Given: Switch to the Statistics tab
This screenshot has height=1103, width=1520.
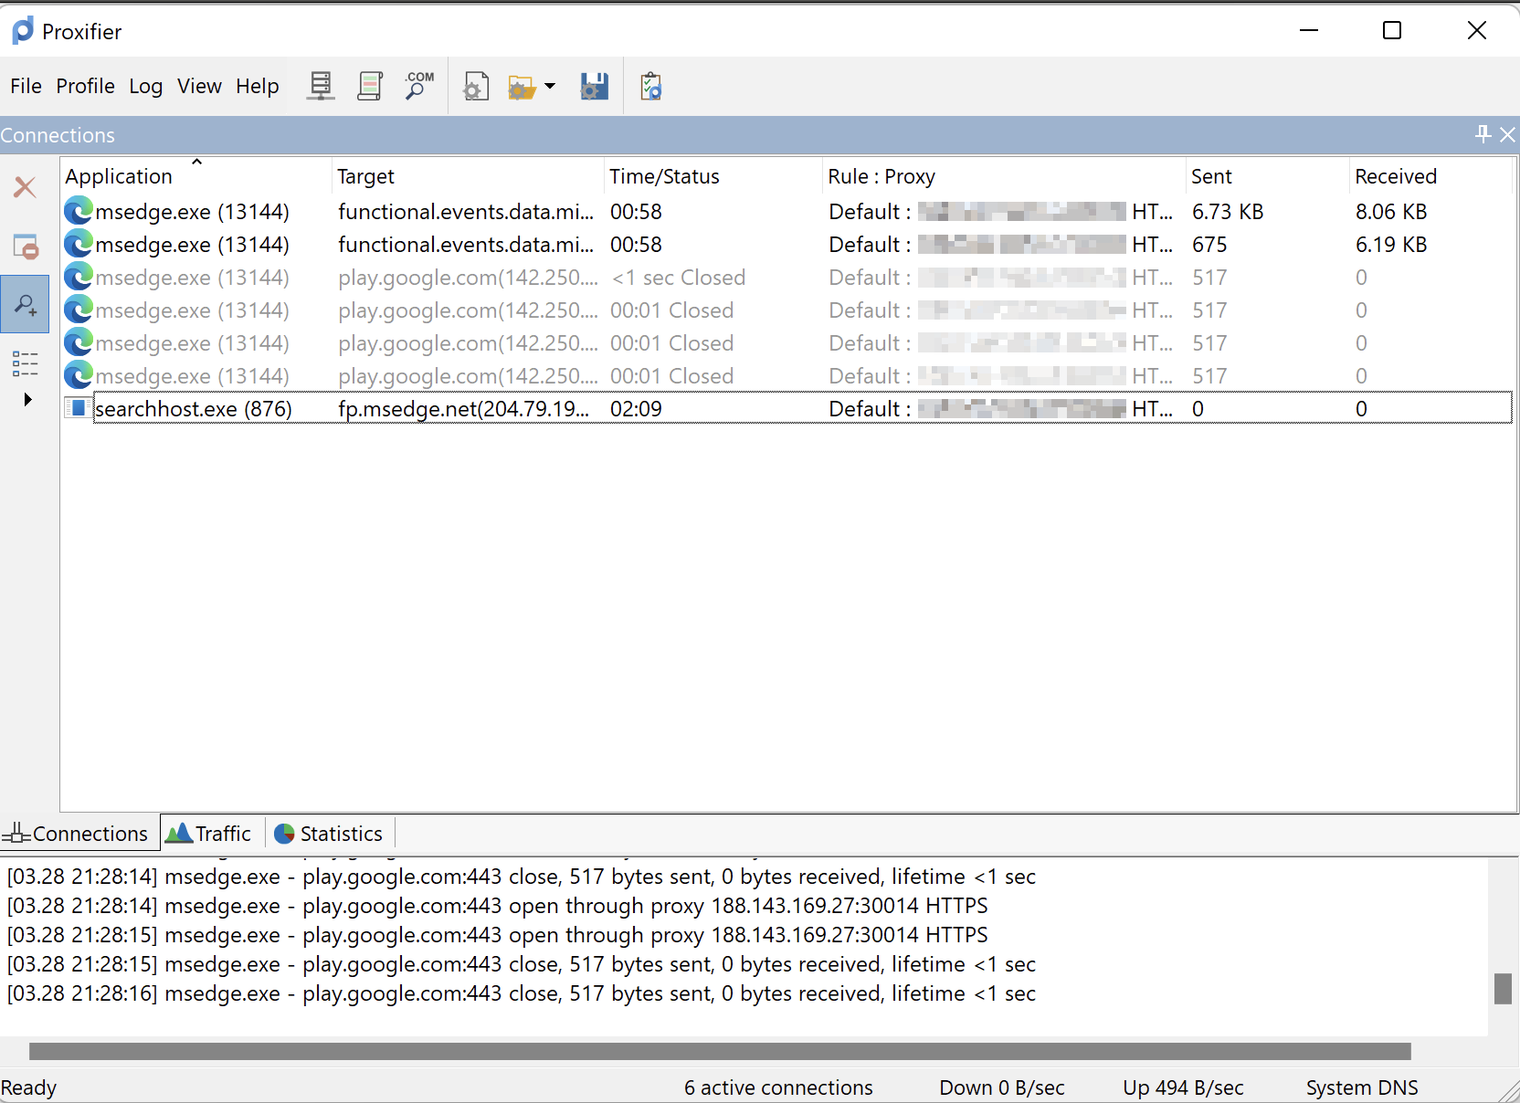Looking at the screenshot, I should [330, 833].
